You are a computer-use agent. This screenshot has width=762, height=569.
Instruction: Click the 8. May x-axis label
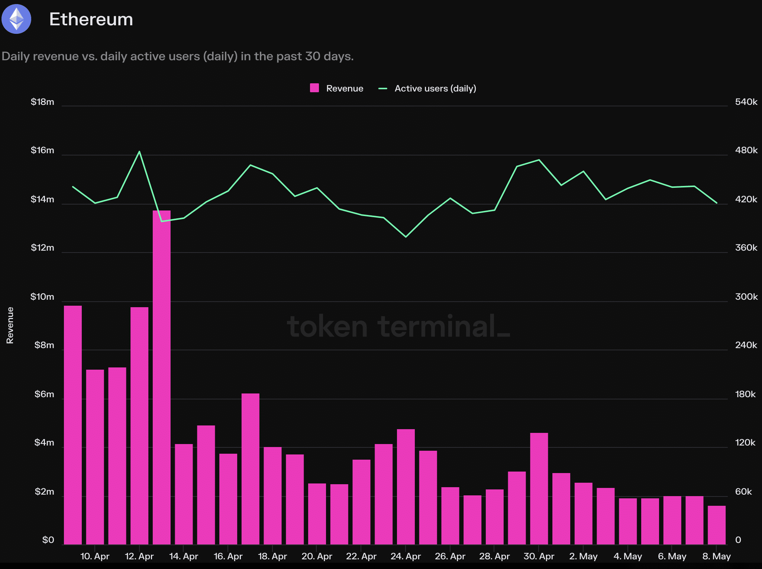(716, 556)
